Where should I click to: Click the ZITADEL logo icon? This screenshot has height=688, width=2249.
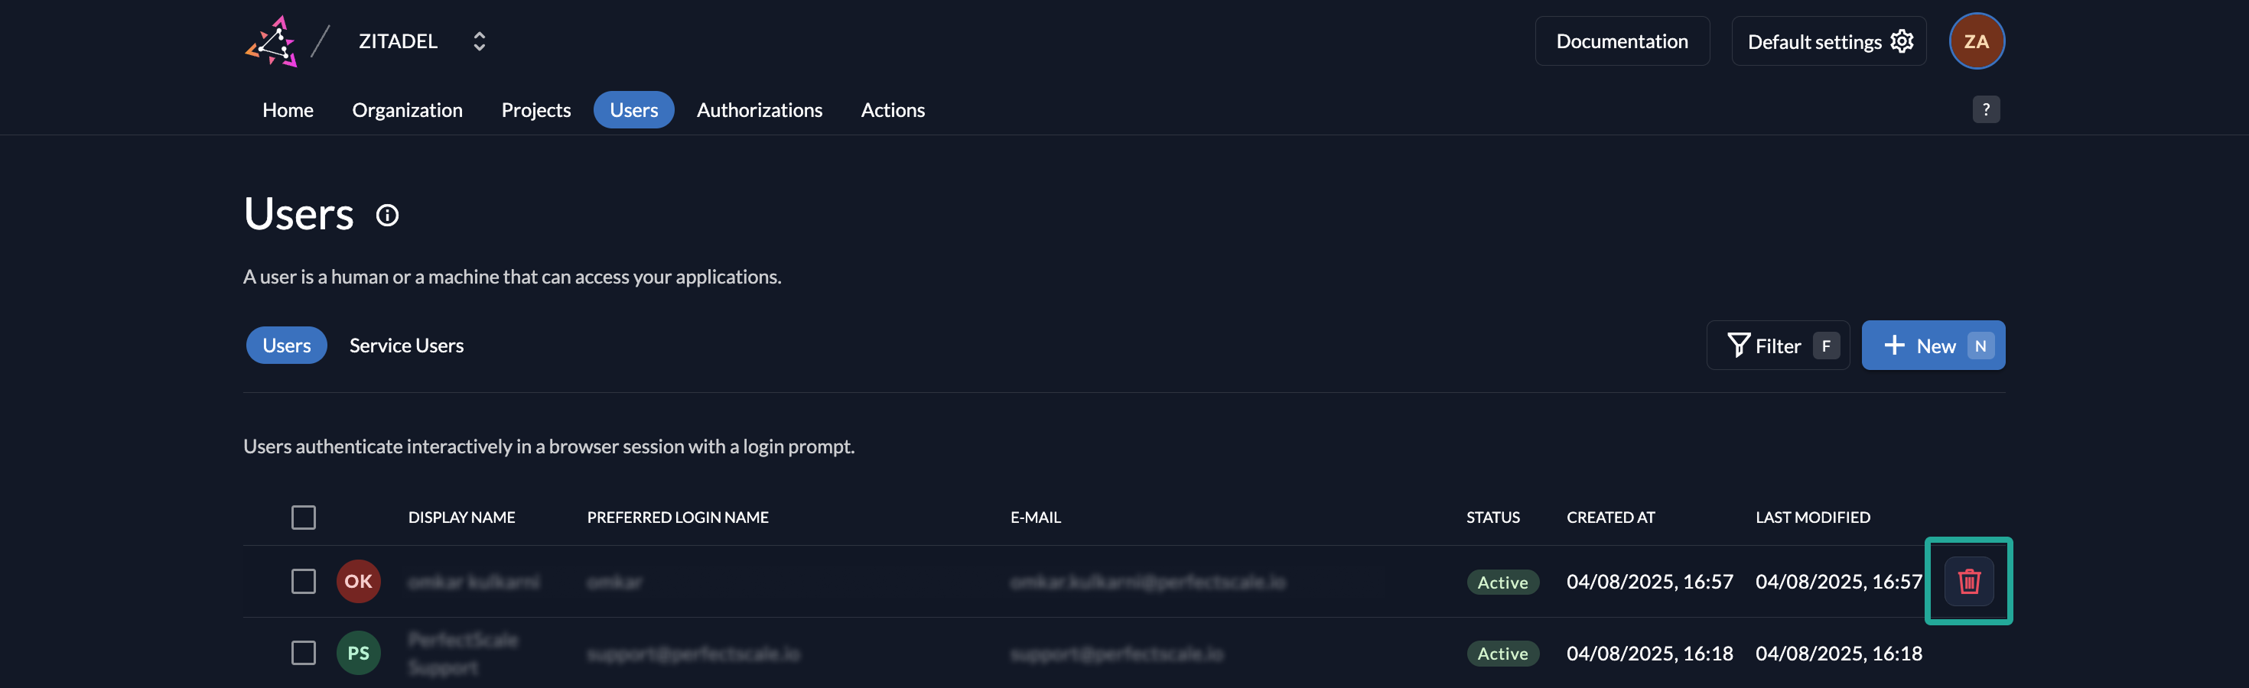pyautogui.click(x=272, y=41)
